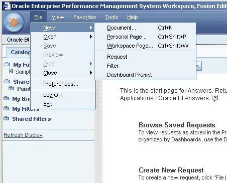The width and height of the screenshot is (227, 183).
Task: Choose Exit in File menu
Action: (x=63, y=104)
